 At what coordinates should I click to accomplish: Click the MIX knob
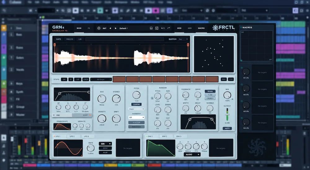pos(227,95)
